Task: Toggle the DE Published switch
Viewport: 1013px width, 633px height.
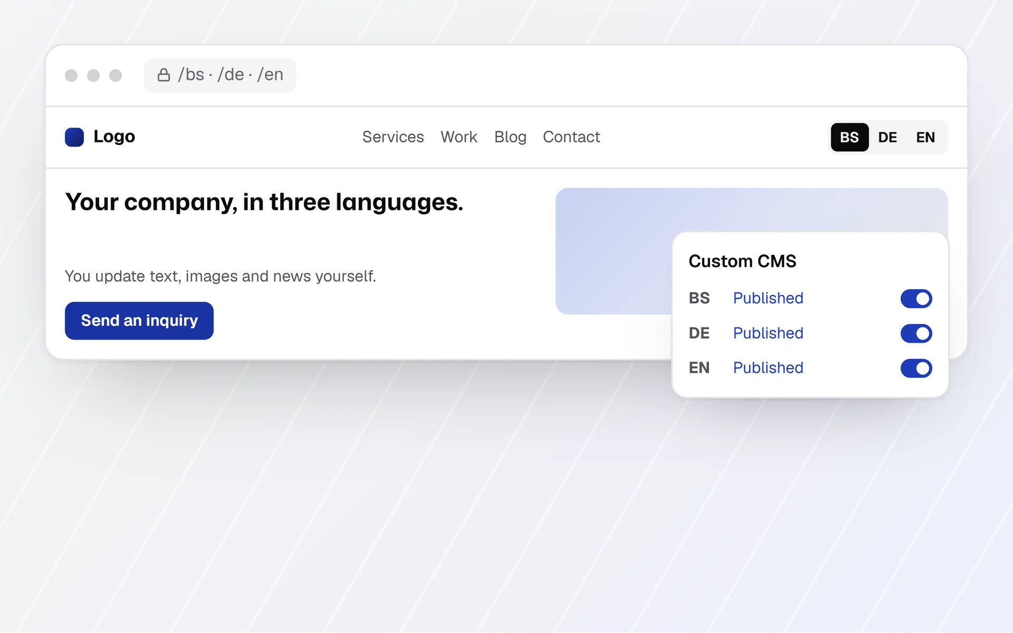Action: click(x=916, y=333)
